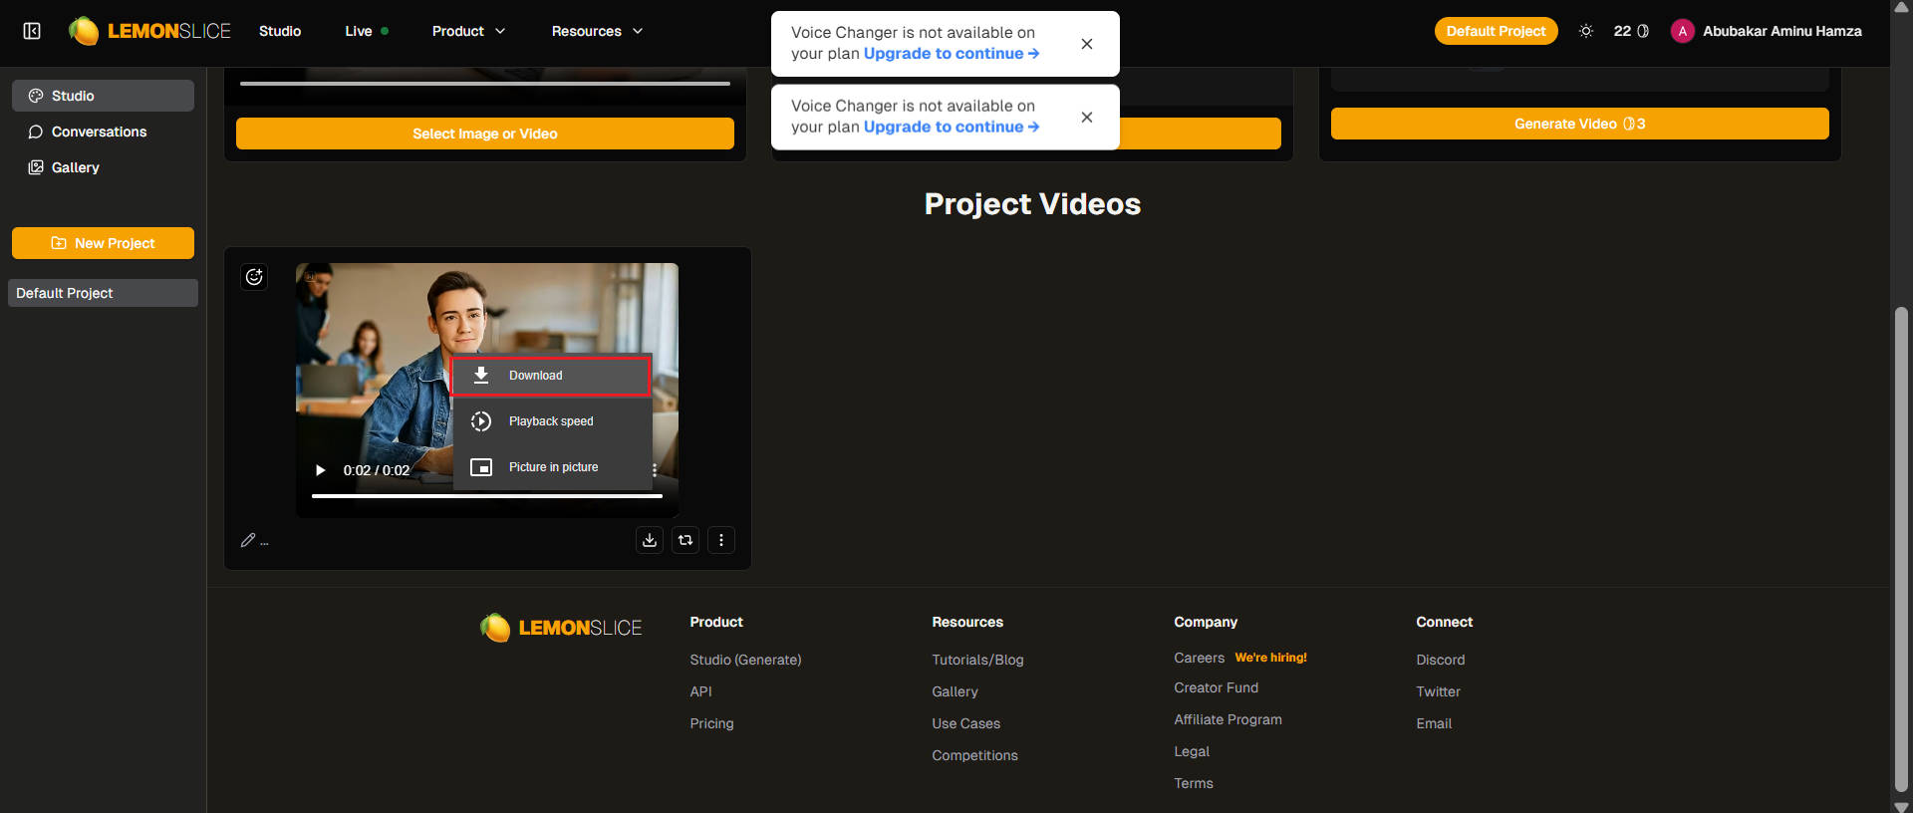Click the remix/repeat icon on video card
The image size is (1913, 813).
point(685,540)
